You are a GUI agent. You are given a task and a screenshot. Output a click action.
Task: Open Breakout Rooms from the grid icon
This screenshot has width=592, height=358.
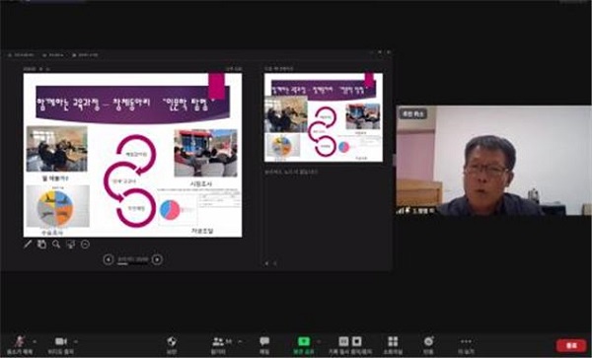pos(393,345)
